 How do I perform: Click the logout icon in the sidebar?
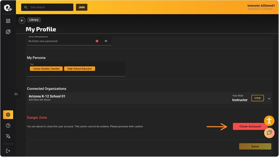[8, 151]
